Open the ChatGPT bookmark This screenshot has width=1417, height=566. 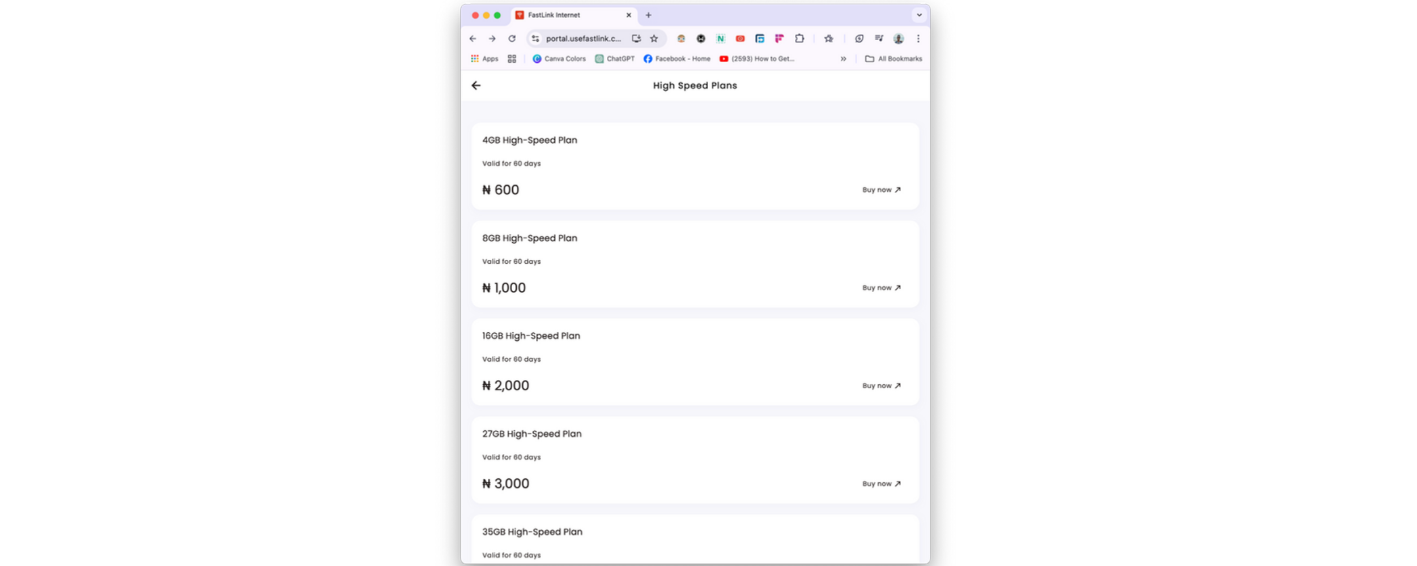(615, 59)
